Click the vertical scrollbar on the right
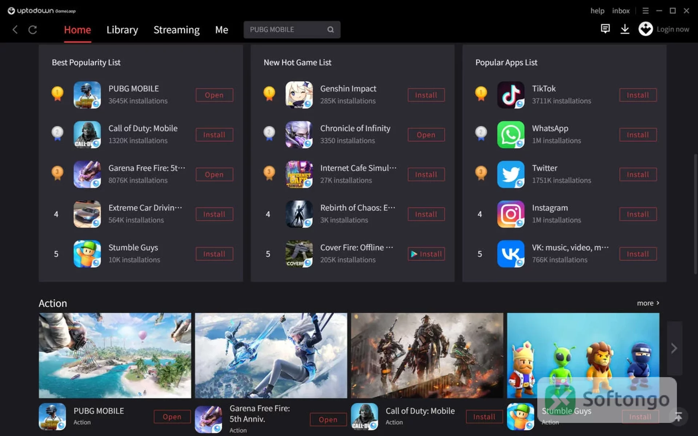698x436 pixels. (695, 214)
